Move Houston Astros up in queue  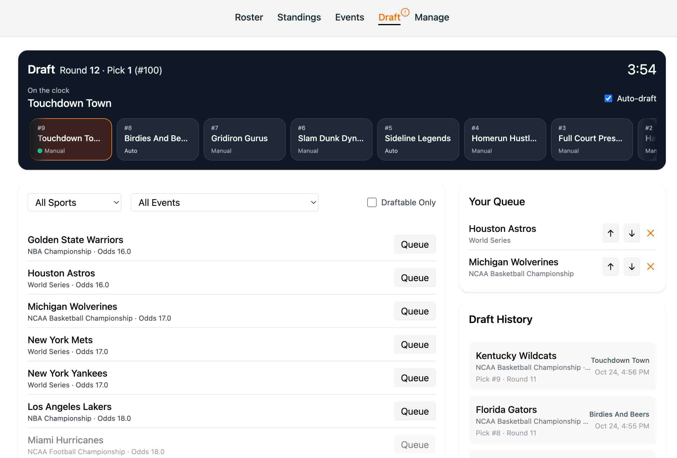(x=610, y=233)
